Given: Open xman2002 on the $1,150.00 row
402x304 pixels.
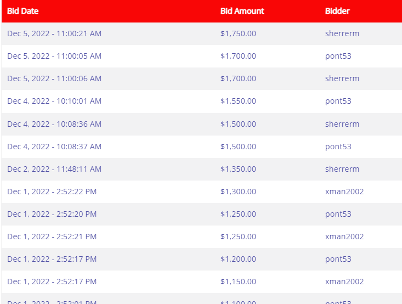Looking at the screenshot, I should pyautogui.click(x=344, y=282).
